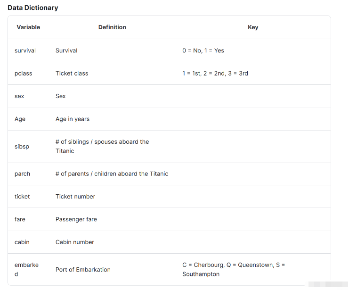Click the Cherbourg, Queenstown, Southampton key text

(234, 269)
